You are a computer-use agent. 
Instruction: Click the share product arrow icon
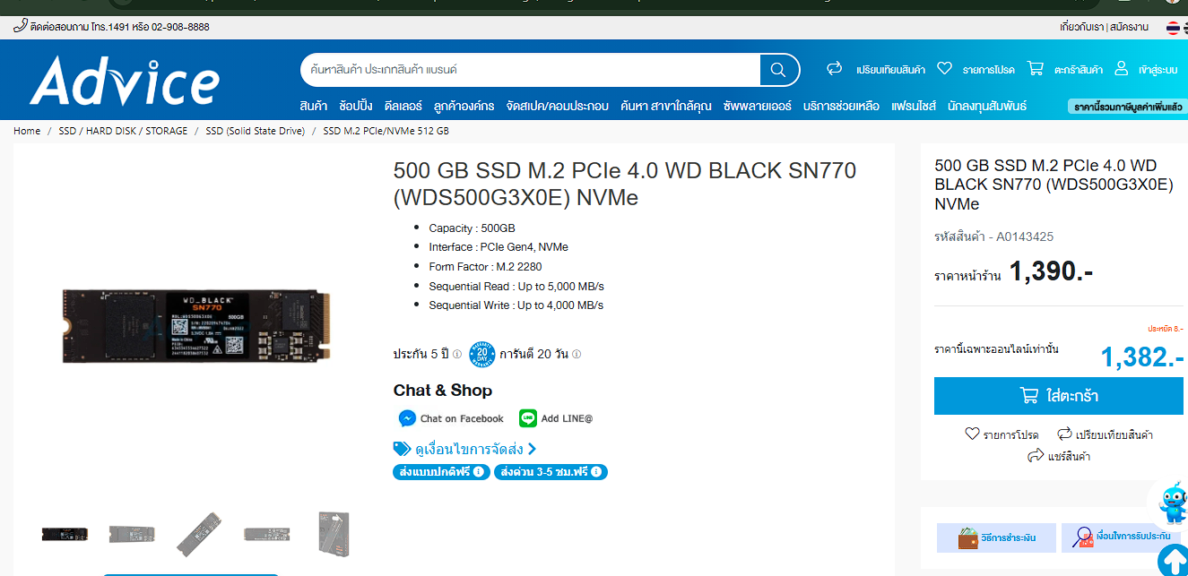[x=1036, y=456]
